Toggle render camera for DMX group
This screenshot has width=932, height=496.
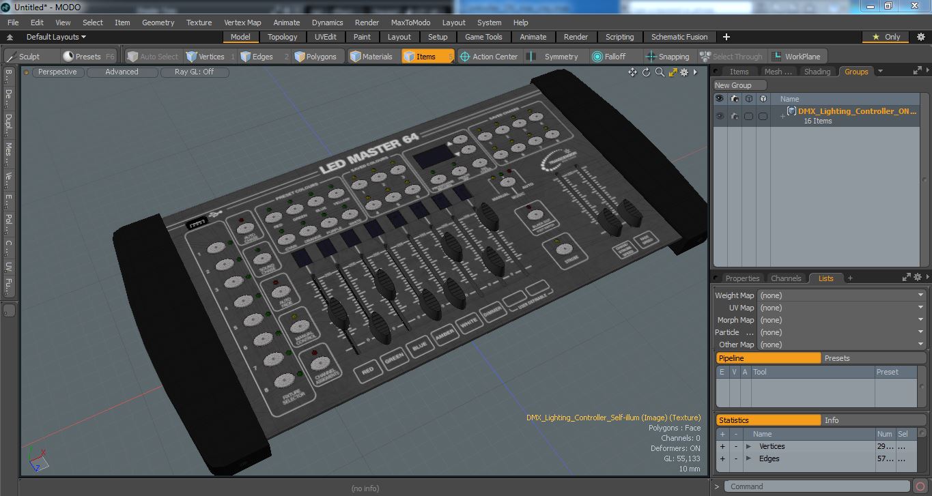pyautogui.click(x=734, y=116)
